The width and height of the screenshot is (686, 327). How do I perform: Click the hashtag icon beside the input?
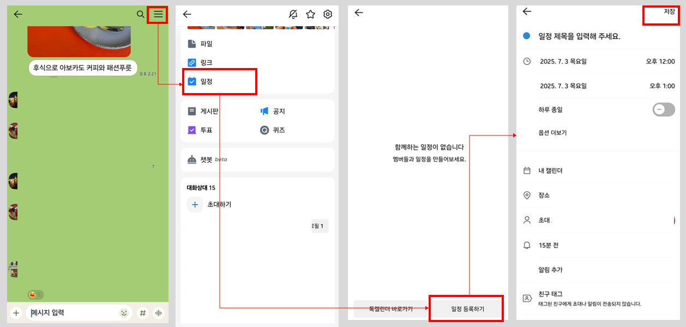[142, 313]
